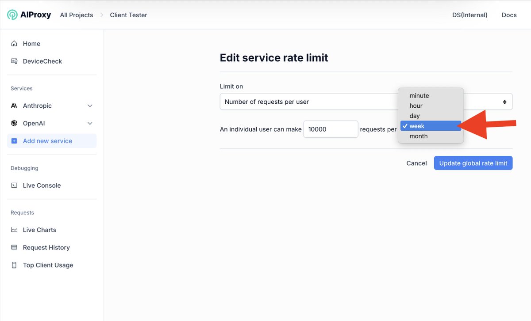The image size is (531, 321).
Task: Click the Home label in sidebar
Action: pyautogui.click(x=31, y=44)
